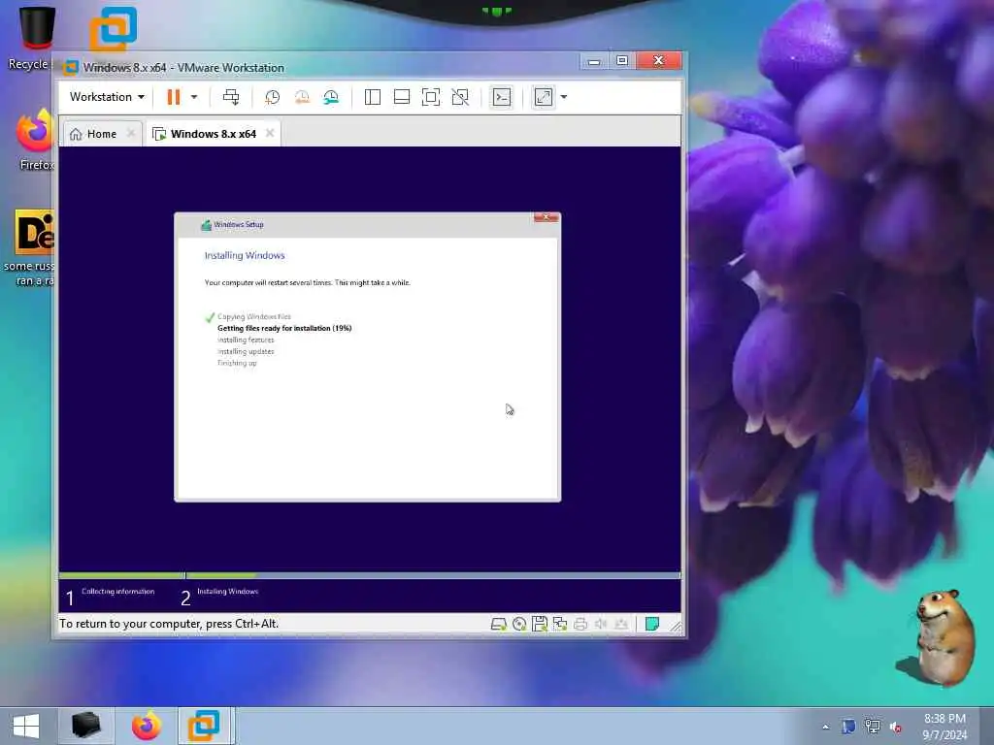Click the Send Ctrl+Alt+Del toolbar icon
Viewport: 994px width, 745px height.
pyautogui.click(x=231, y=97)
